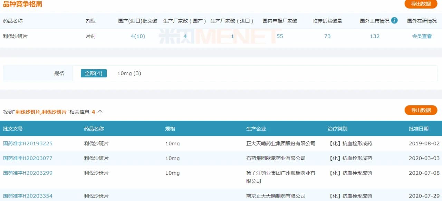442x201 pixels.
Task: Open approval number 国药准字H20203077
Action: [x=28, y=158]
